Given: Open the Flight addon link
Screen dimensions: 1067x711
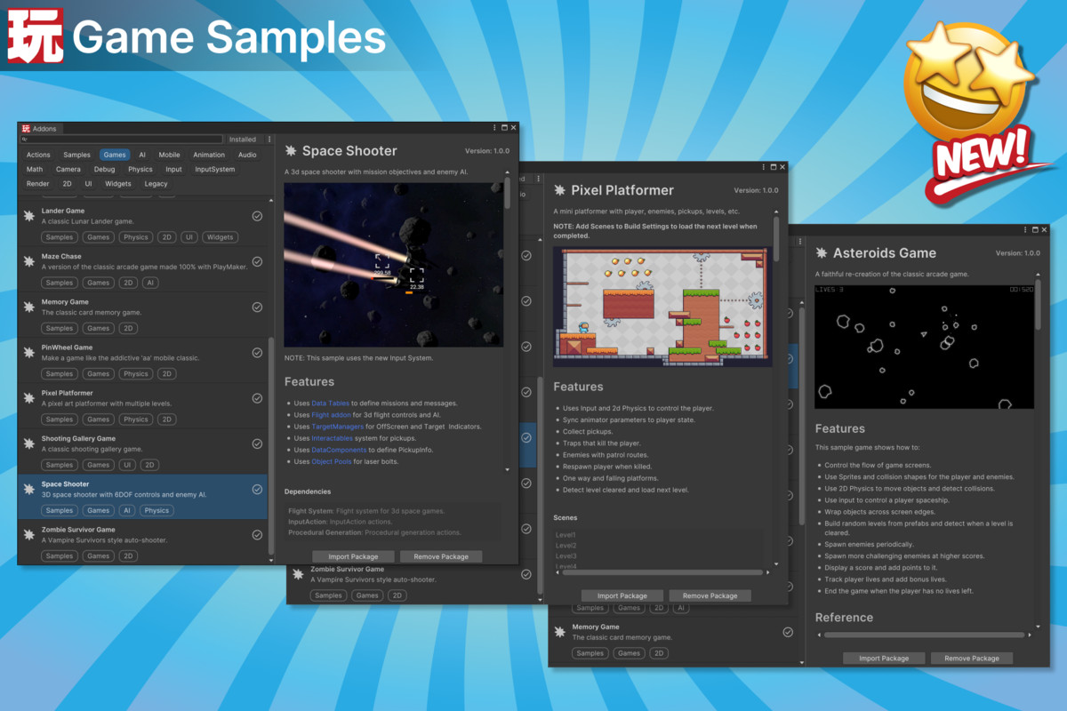Looking at the screenshot, I should 332,415.
